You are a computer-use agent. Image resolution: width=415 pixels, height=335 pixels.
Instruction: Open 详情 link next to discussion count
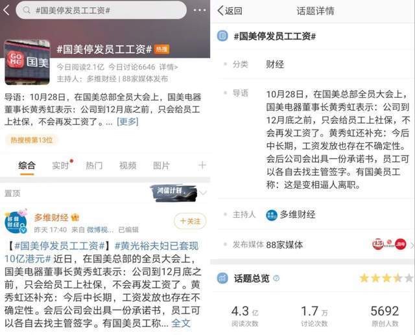169,67
